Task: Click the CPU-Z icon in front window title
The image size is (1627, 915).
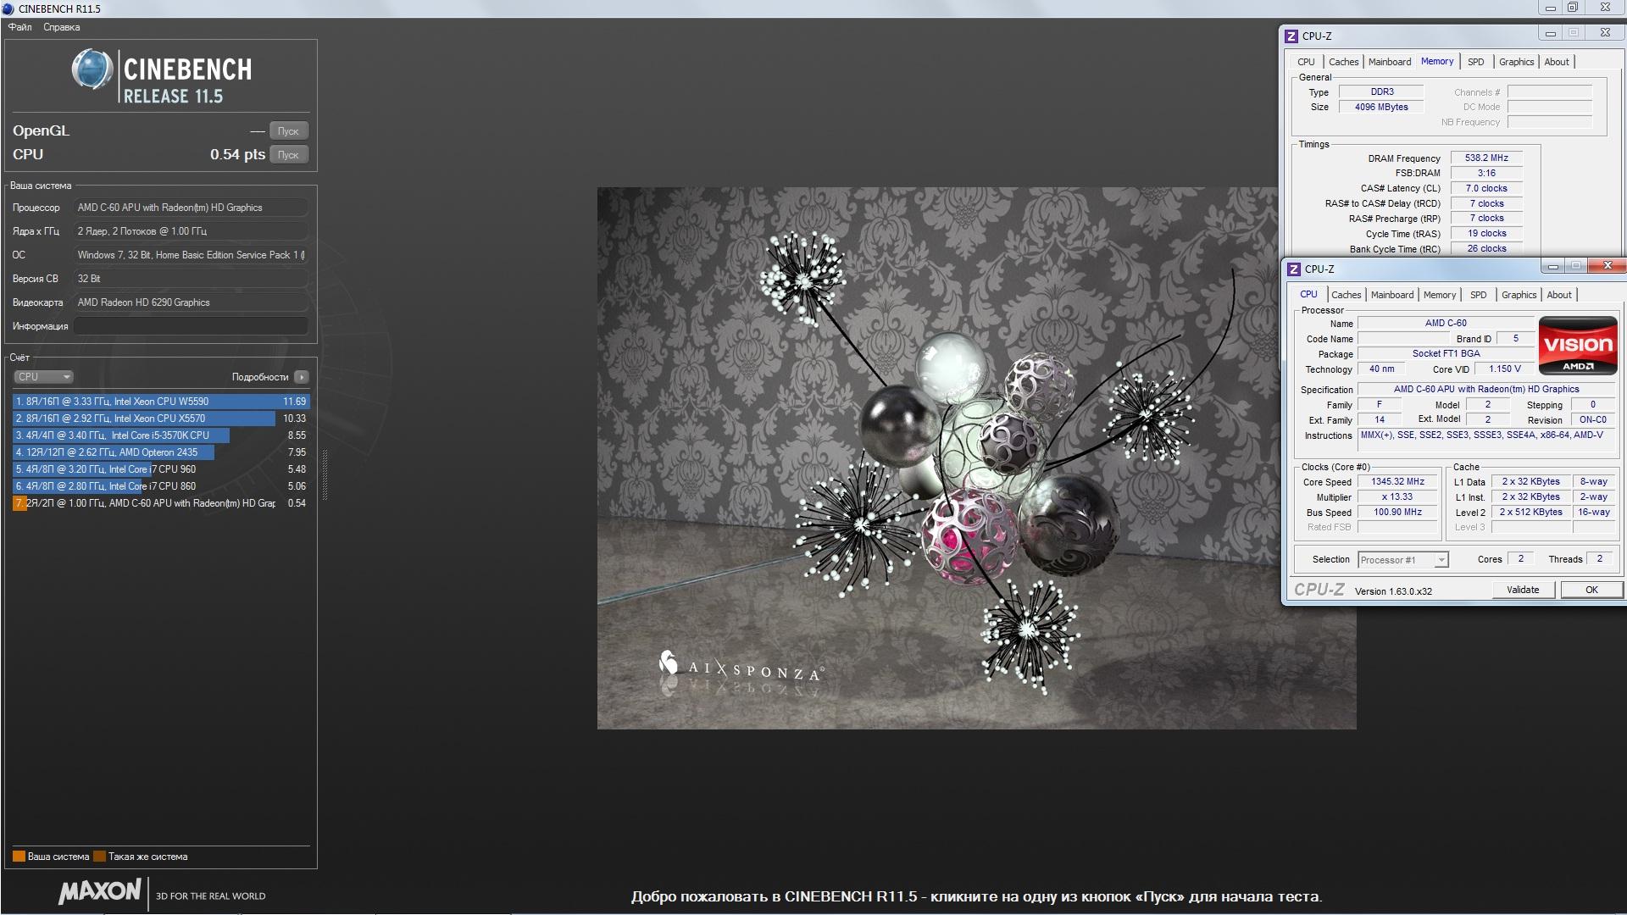Action: pos(1294,269)
